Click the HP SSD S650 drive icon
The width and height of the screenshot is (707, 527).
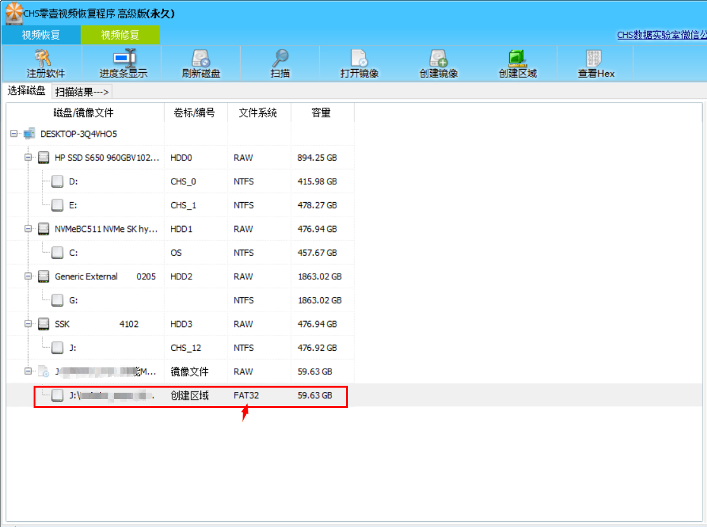tap(44, 157)
